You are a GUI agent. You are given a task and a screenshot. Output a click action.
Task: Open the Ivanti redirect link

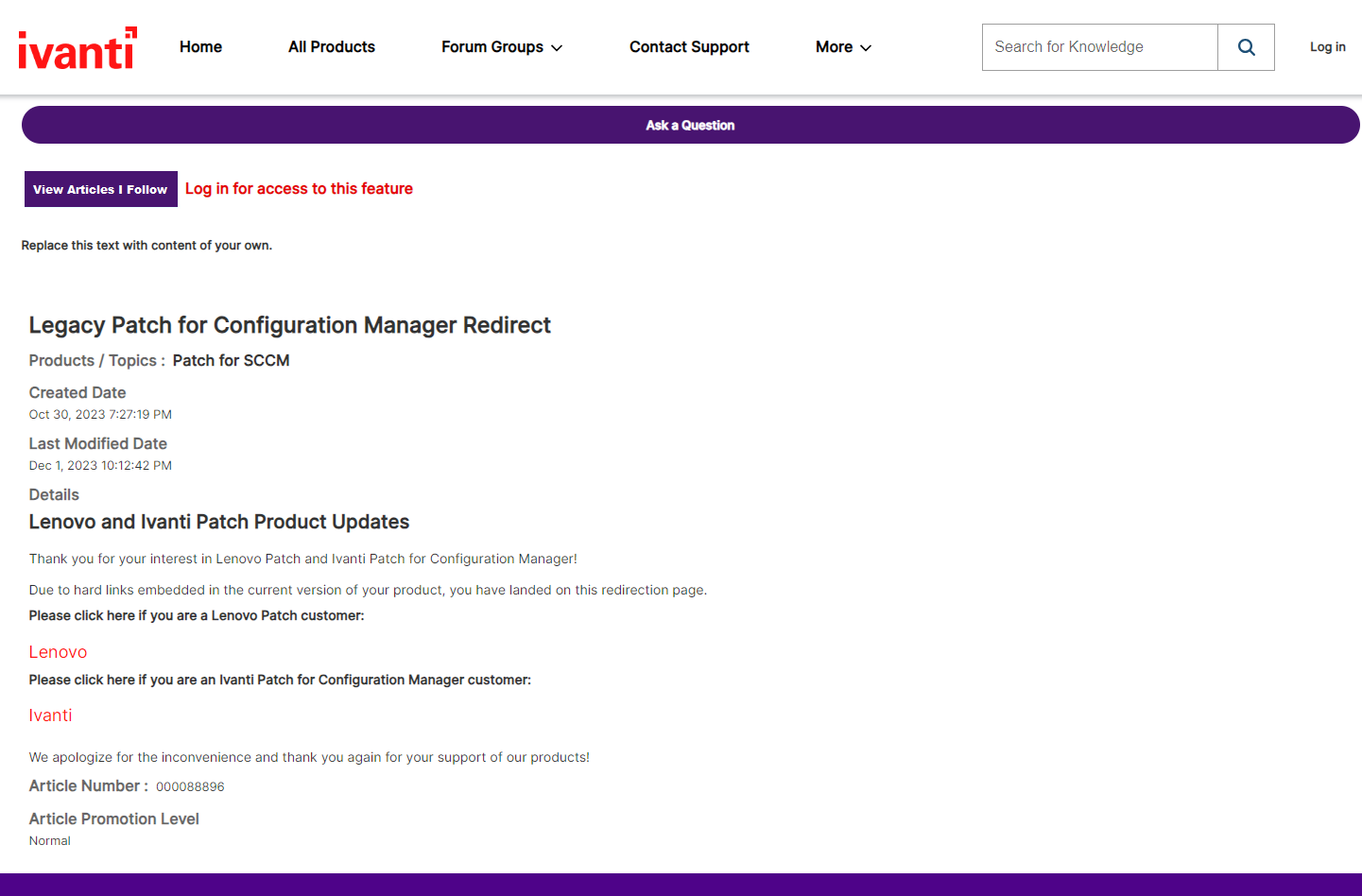[50, 715]
